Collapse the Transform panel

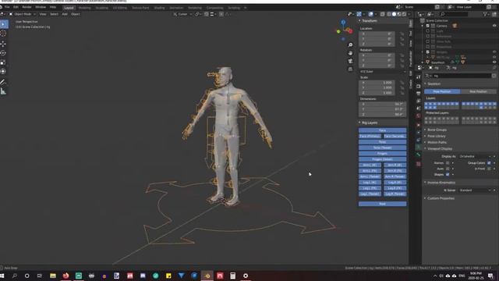coord(368,21)
